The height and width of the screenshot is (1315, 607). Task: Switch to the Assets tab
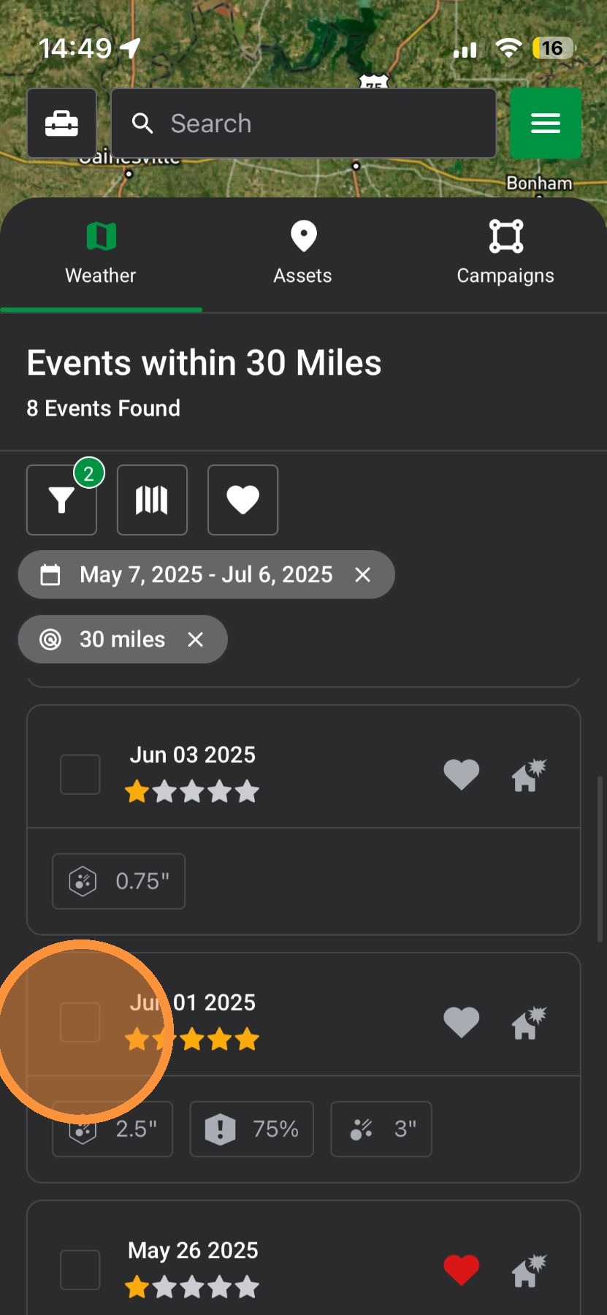tap(303, 254)
